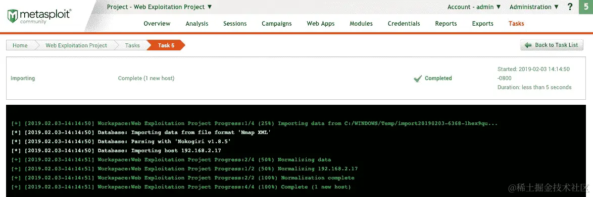Open the help question mark icon
Viewport: 593px width, 197px height.
570,7
